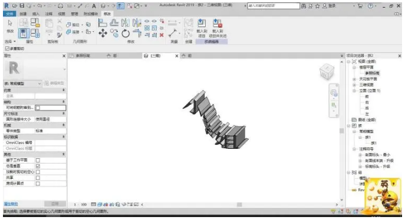This screenshot has height=220, width=405.
Task: Click the 应用 button in Properties panel
Action: 55,204
